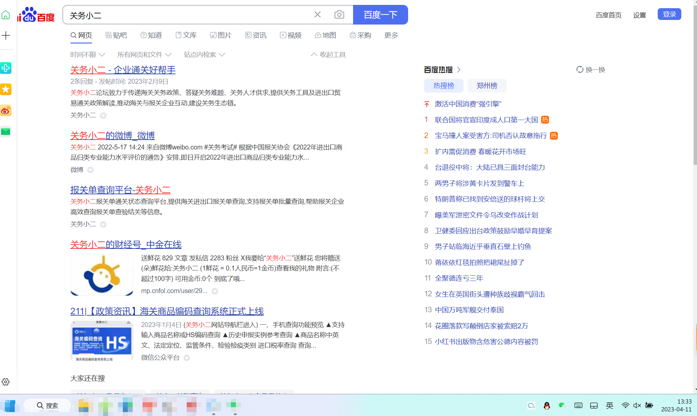Open hot search 激活中国消费"强引擎"
Image resolution: width=697 pixels, height=416 pixels.
[x=468, y=104]
